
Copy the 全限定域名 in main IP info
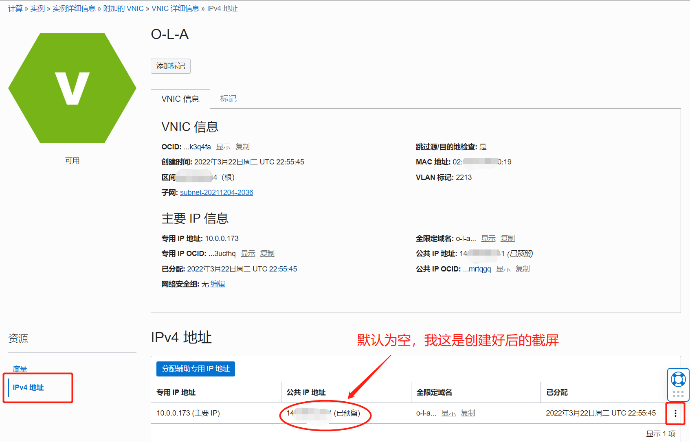click(x=508, y=238)
